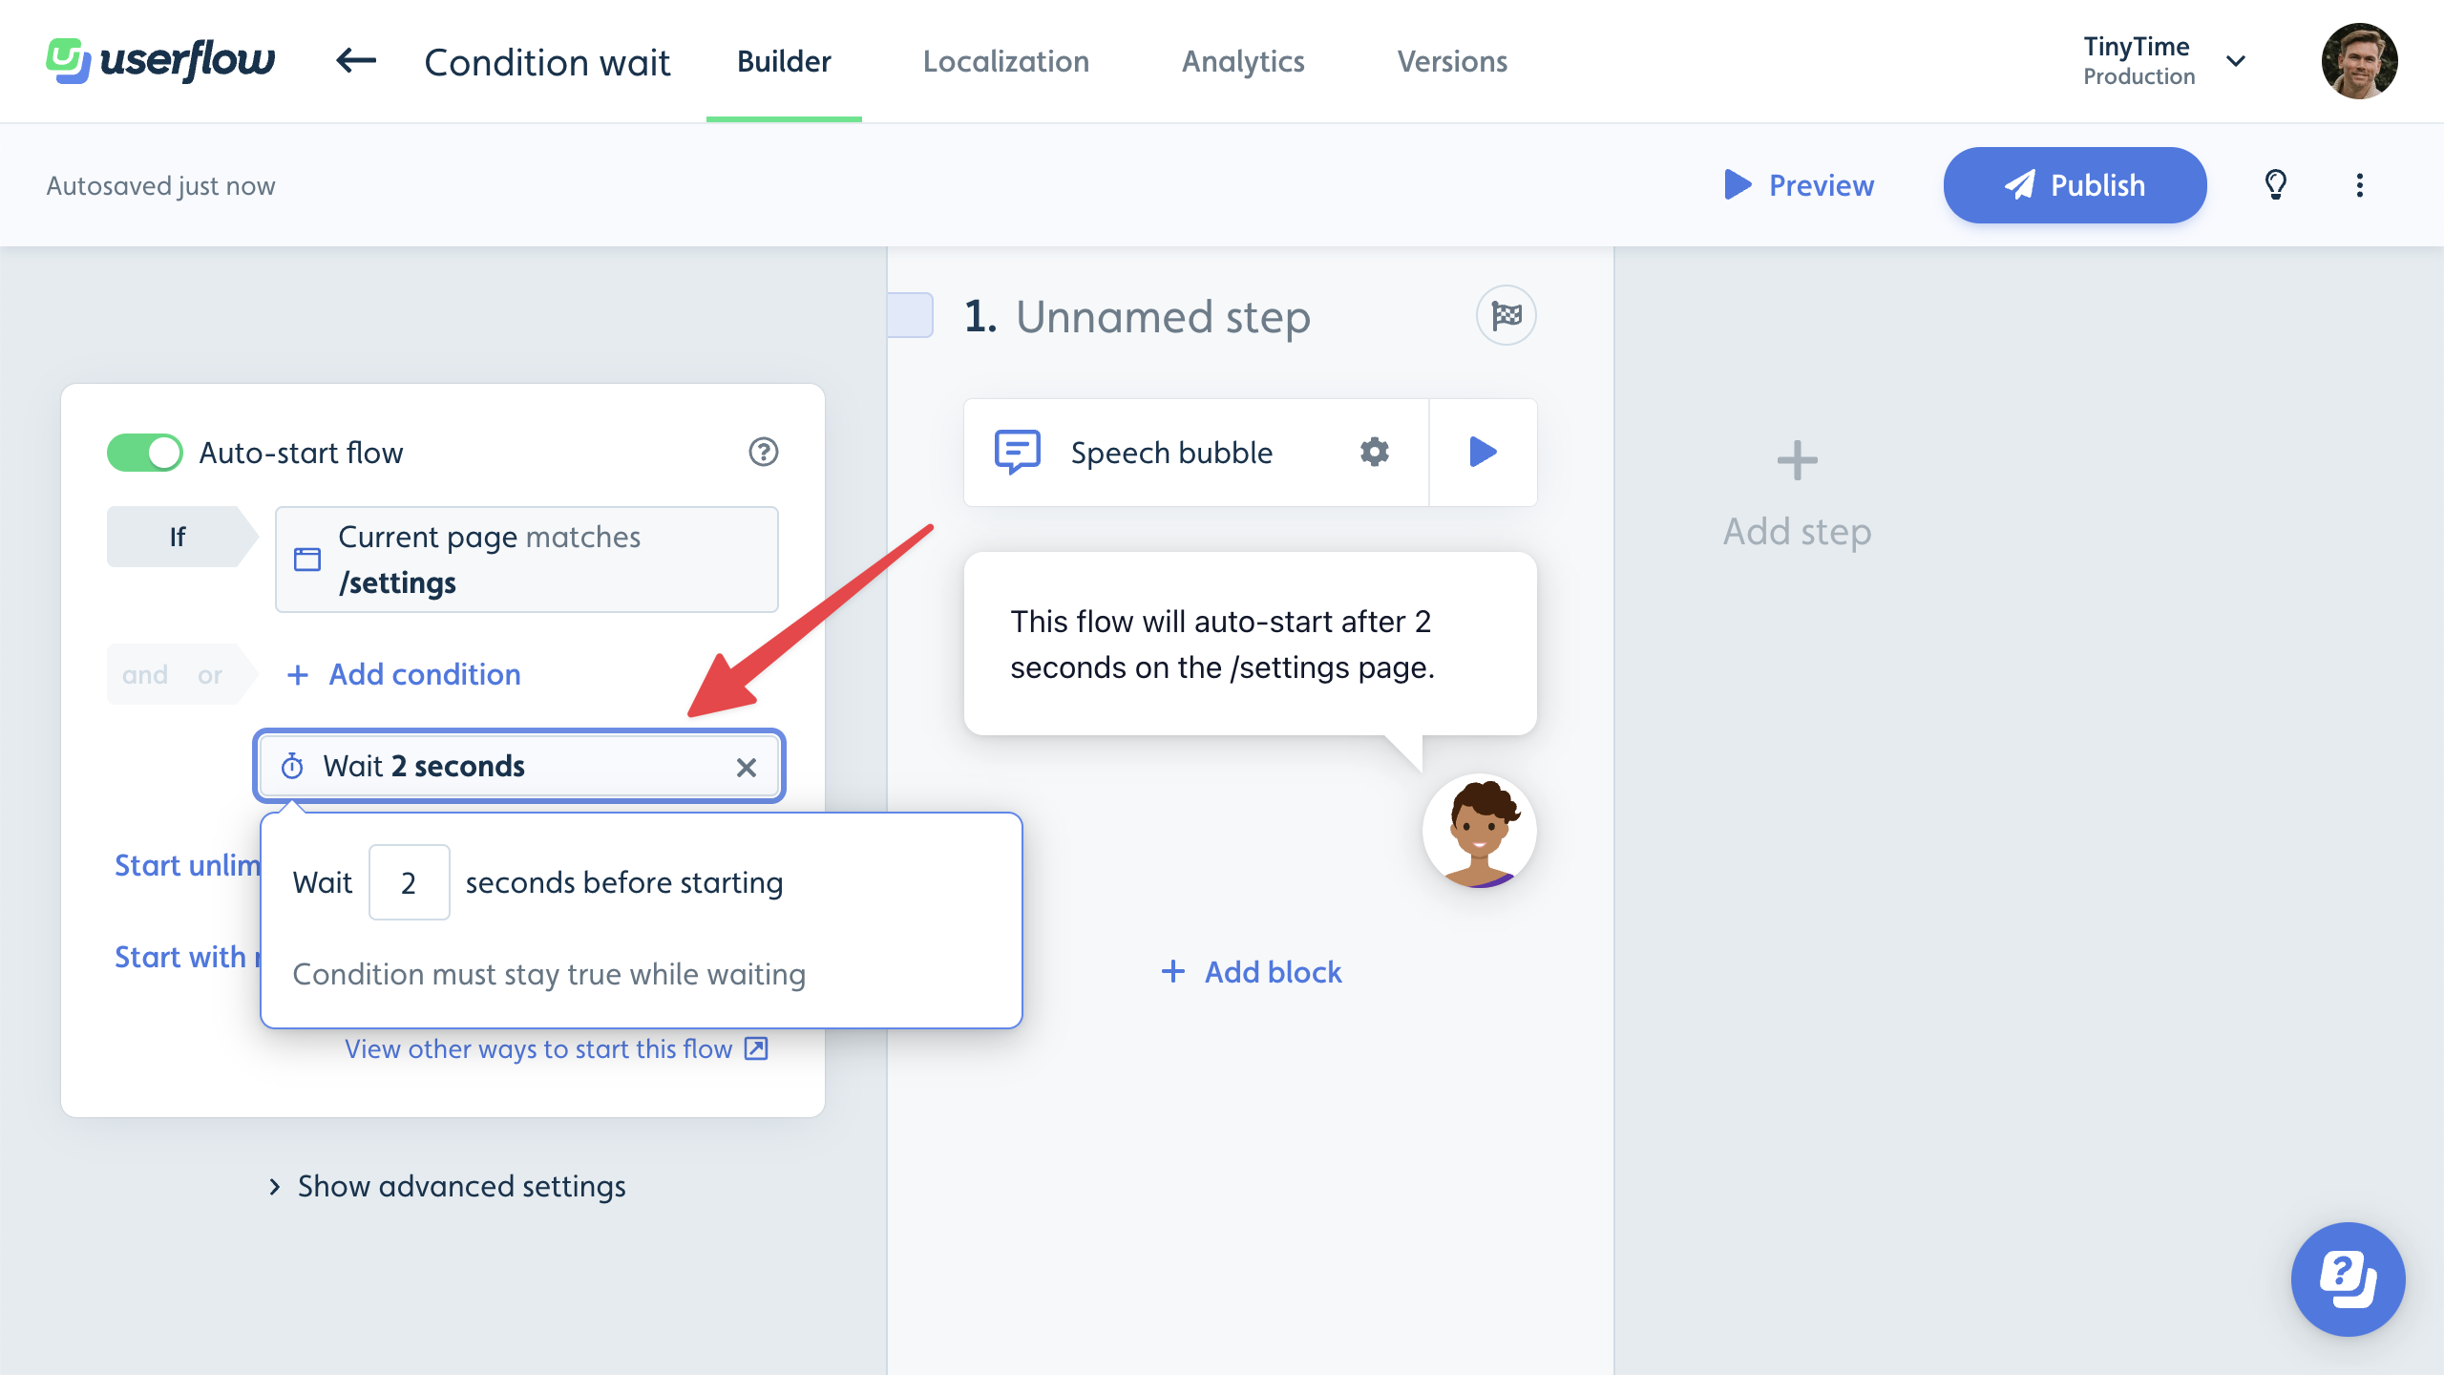Click the Preview button
The height and width of the screenshot is (1375, 2444).
1800,185
